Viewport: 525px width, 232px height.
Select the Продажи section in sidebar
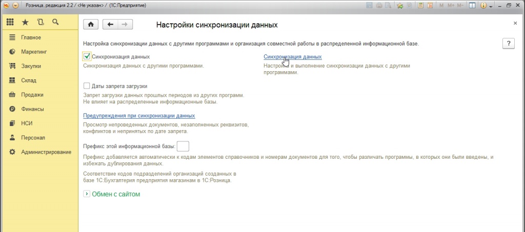click(x=32, y=95)
